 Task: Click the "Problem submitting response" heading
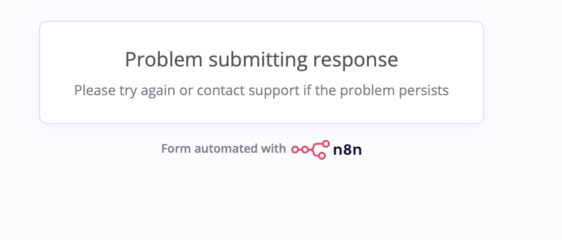point(261,60)
